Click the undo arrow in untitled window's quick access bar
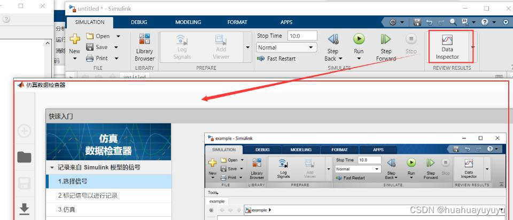Screen dimensions: 513x220 (429, 22)
